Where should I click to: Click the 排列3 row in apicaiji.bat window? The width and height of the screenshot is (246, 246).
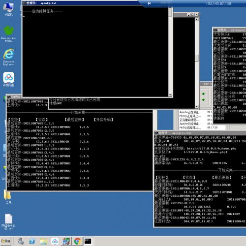click(195, 207)
